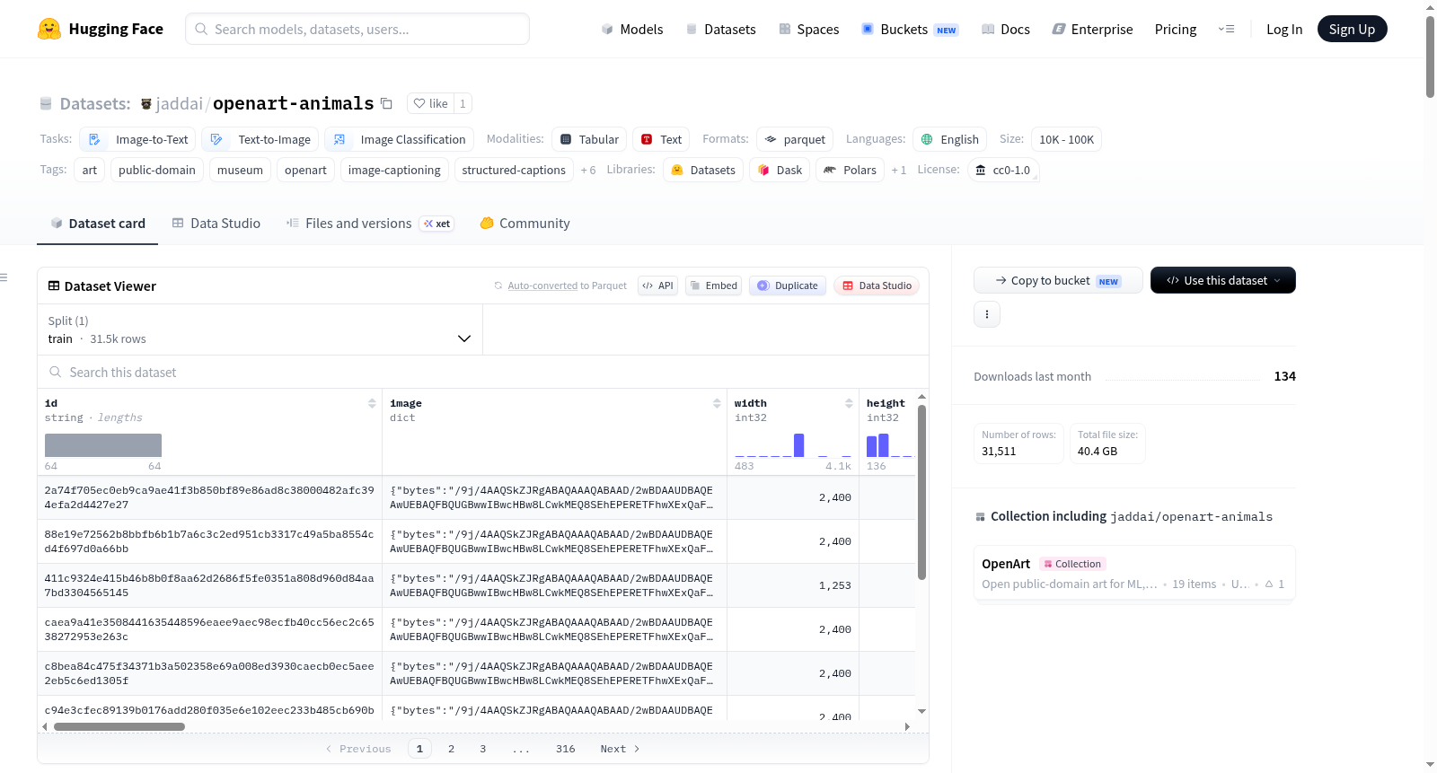Click the table horizontal scrollbar
Screen dimensions: 1437x773
119,726
